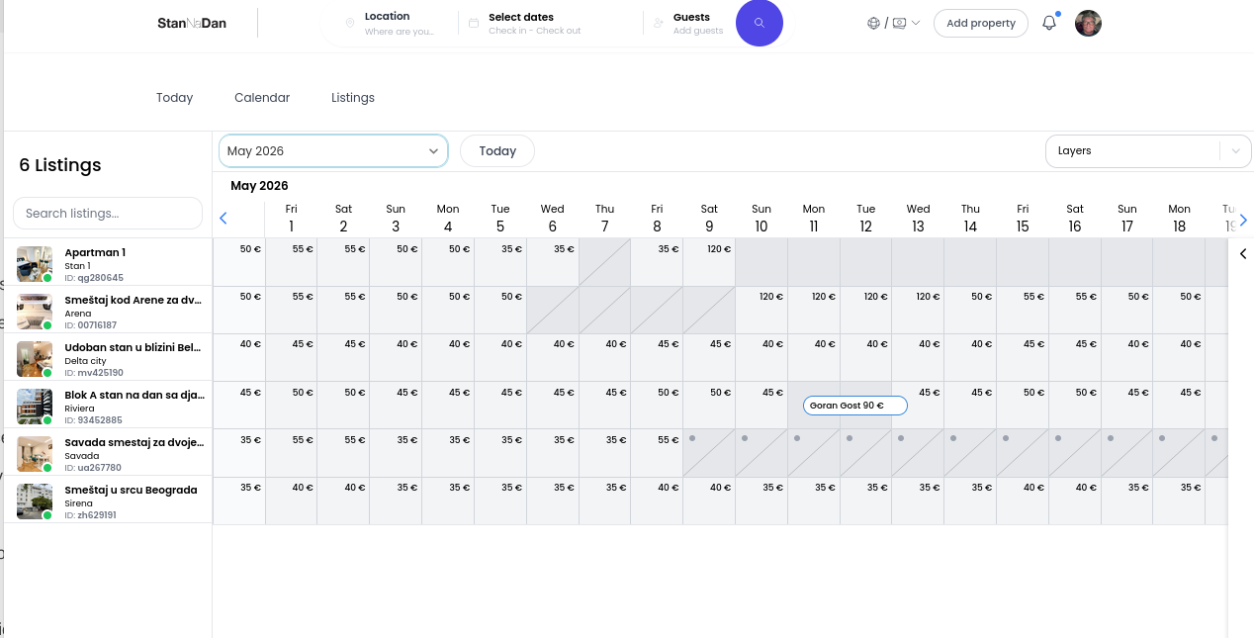Click Arena row 120 € on Sun 10
Screen dimensions: 1254x638
(x=761, y=310)
